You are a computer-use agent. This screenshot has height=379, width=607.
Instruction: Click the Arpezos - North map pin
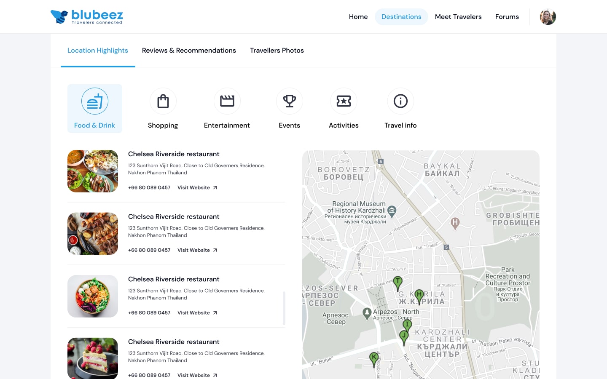click(x=367, y=313)
